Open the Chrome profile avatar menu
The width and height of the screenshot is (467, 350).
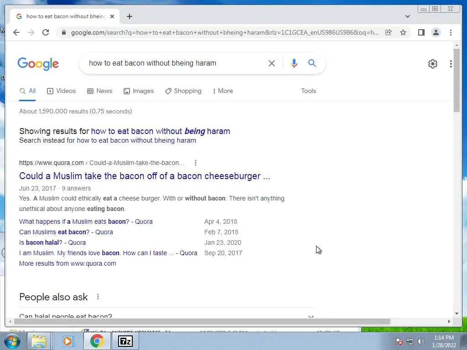(x=436, y=32)
